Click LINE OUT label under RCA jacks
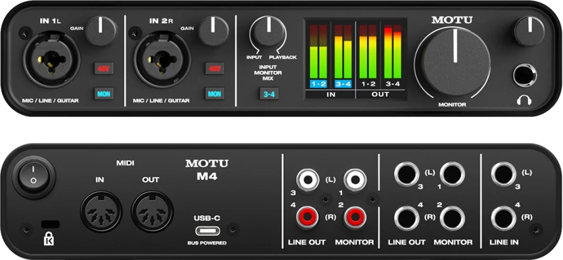The width and height of the screenshot is (563, 260). [307, 242]
